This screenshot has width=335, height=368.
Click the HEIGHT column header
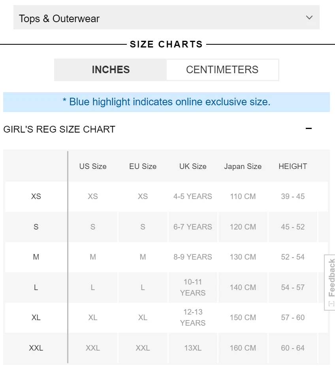tap(293, 167)
